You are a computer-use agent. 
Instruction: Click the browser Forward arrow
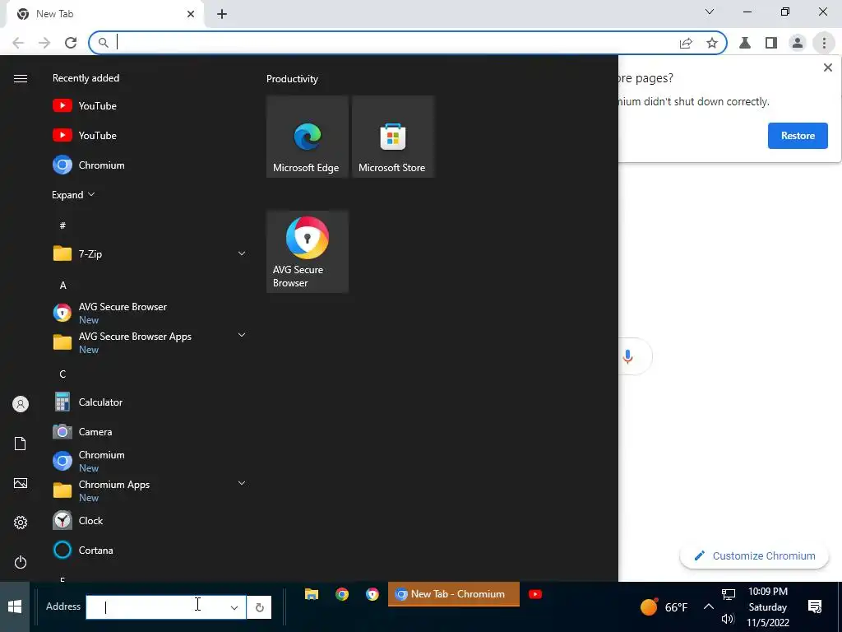click(44, 43)
